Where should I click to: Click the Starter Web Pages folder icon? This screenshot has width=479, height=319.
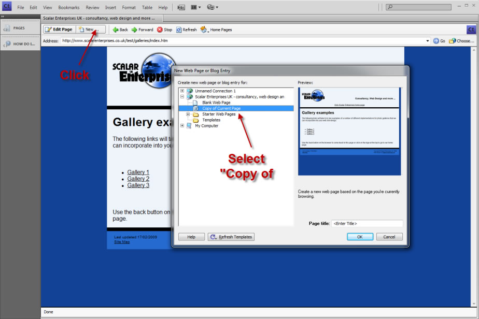[x=195, y=114]
